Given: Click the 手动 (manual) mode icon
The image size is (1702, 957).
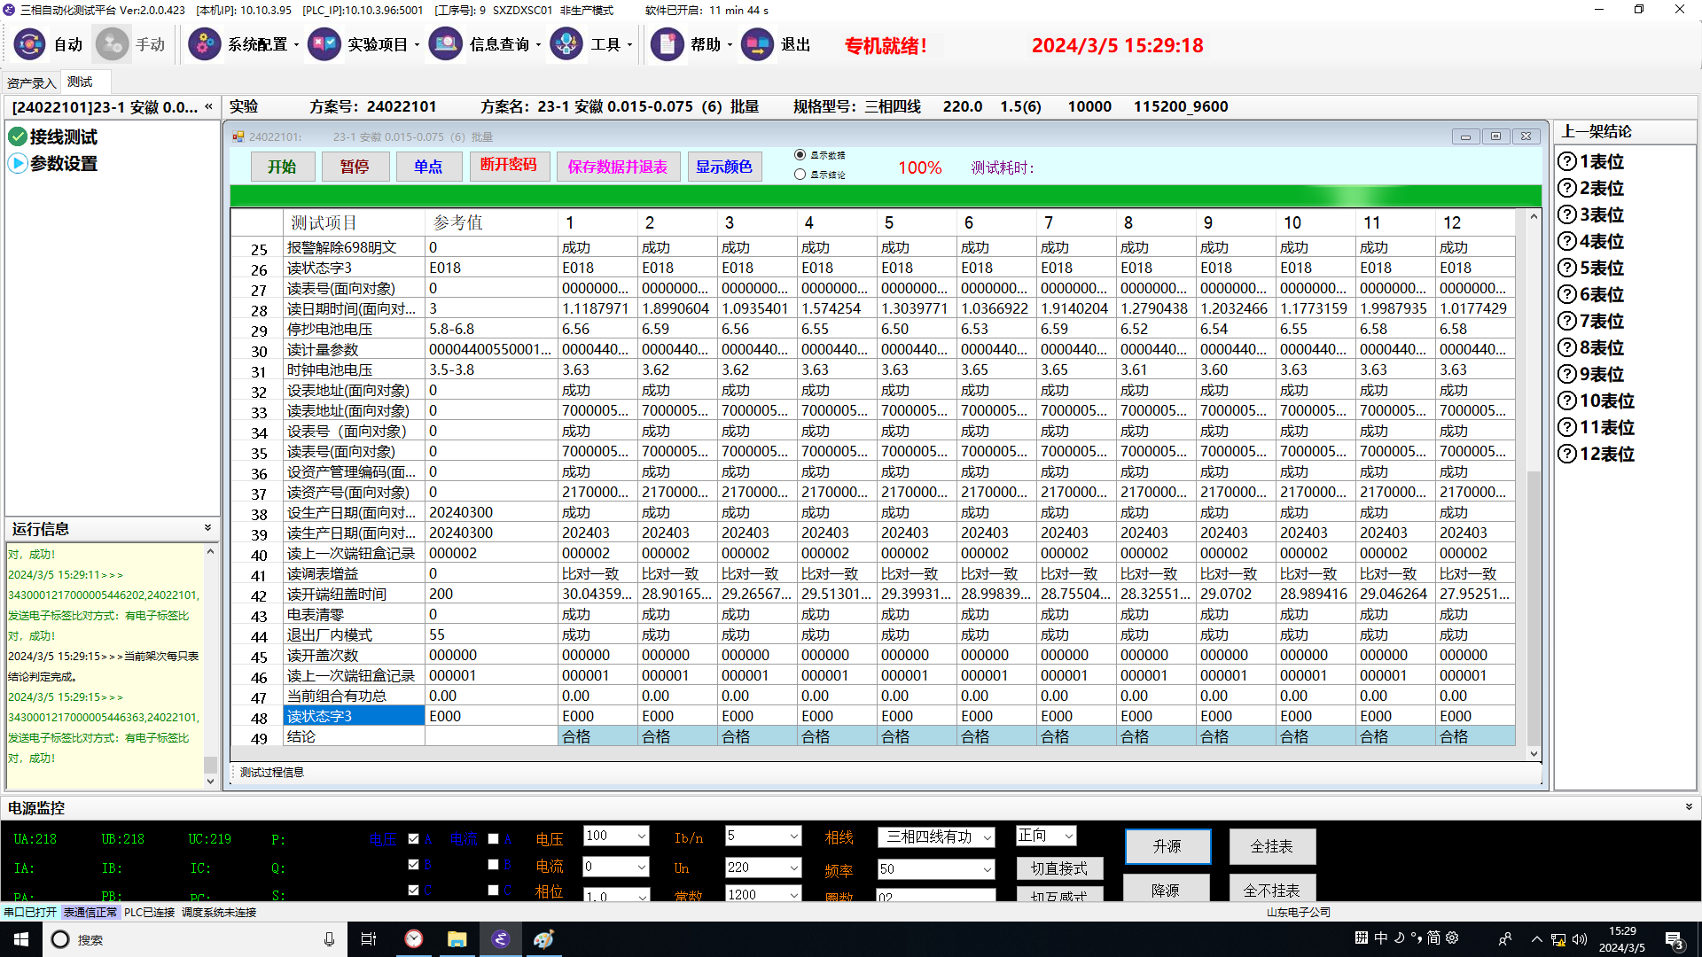Looking at the screenshot, I should [113, 44].
